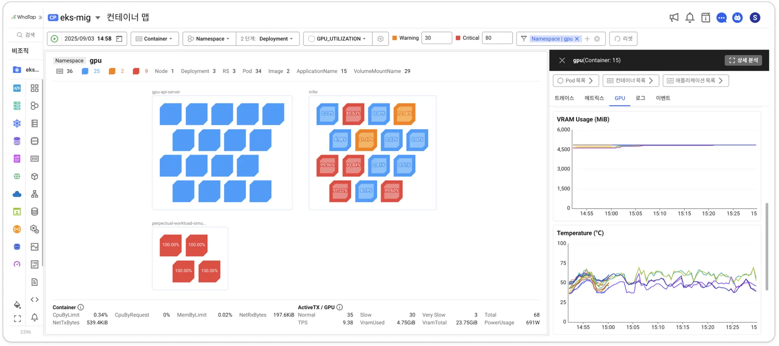Open the network topology icon in submenu
Image resolution: width=779 pixels, height=346 pixels.
pos(34,194)
